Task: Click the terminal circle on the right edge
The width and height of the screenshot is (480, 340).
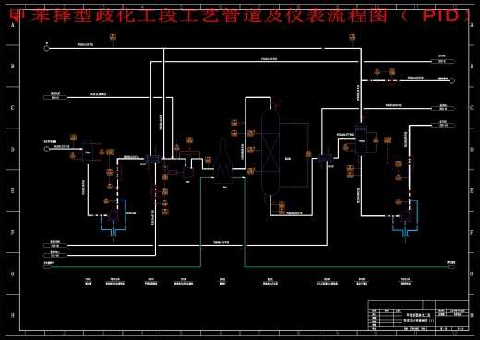Action: 452,80
